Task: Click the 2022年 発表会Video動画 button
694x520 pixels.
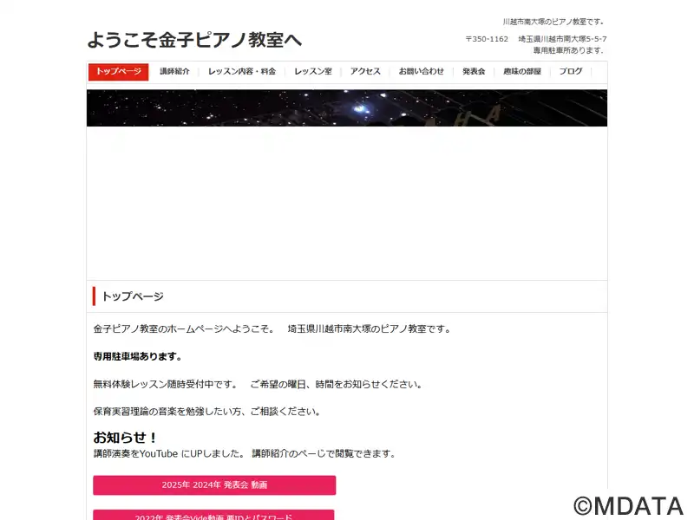Action: click(x=213, y=515)
